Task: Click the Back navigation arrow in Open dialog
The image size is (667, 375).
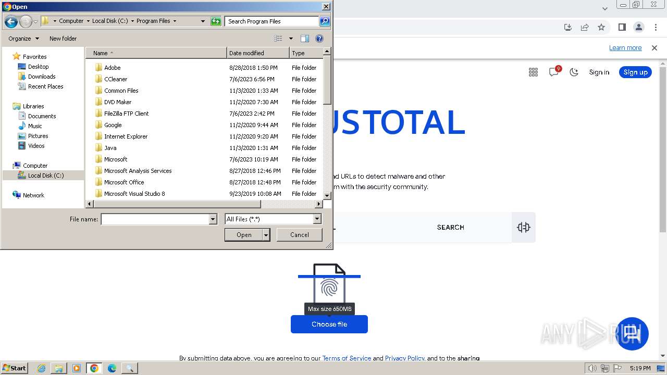Action: 11,21
